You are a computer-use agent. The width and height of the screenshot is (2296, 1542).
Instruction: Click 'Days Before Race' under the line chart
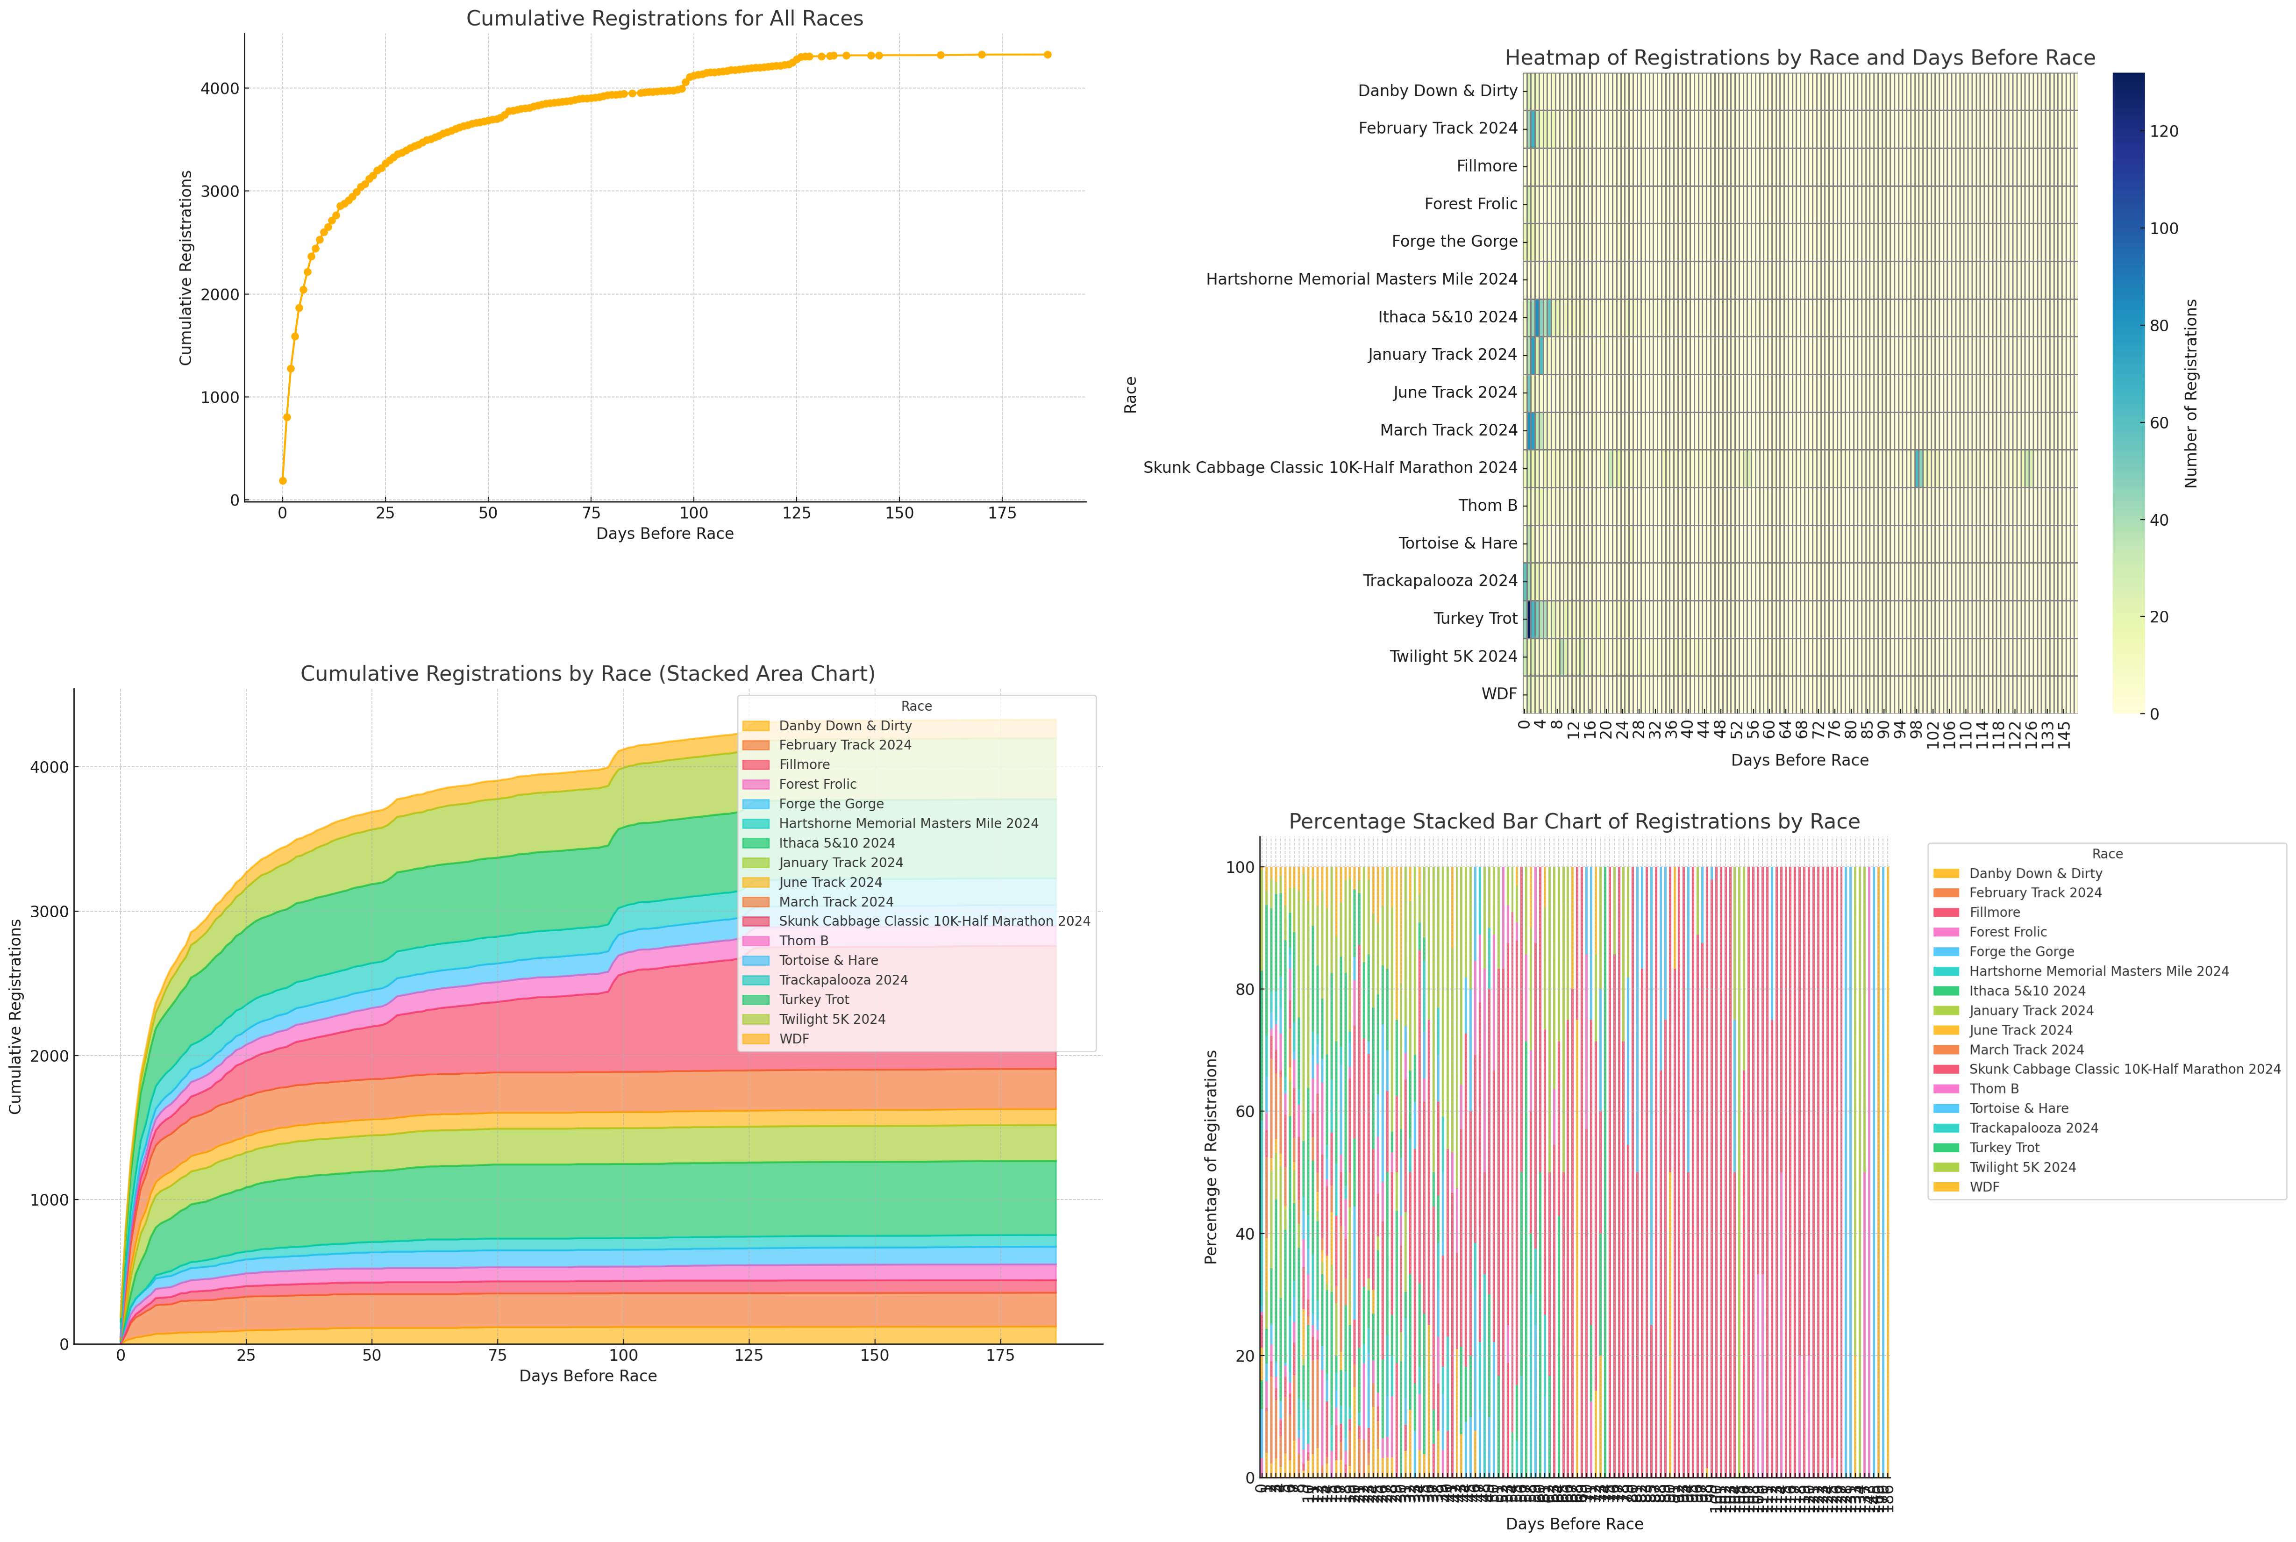coord(665,534)
